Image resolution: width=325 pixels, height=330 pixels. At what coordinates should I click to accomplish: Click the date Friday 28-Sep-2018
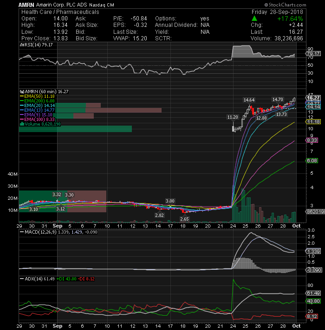[277, 12]
